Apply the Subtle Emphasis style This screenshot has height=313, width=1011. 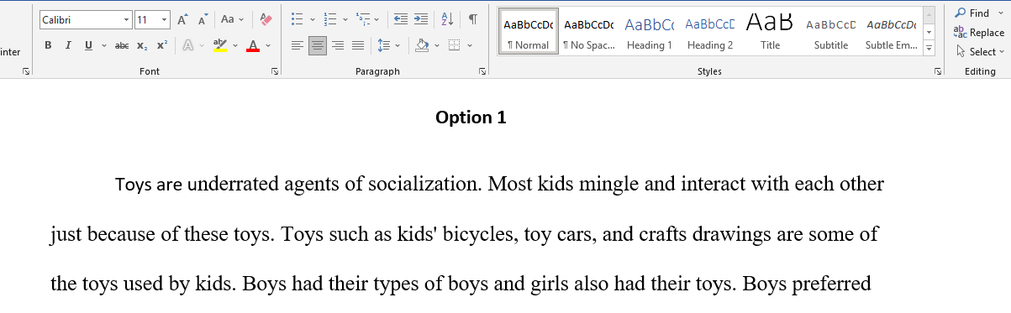pyautogui.click(x=891, y=32)
